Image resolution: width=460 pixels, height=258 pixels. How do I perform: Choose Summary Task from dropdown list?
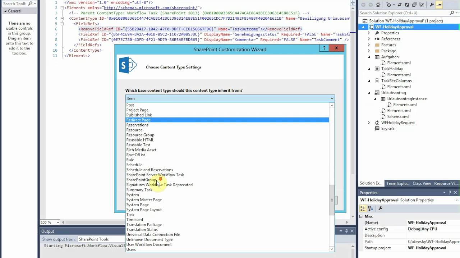(x=227, y=190)
